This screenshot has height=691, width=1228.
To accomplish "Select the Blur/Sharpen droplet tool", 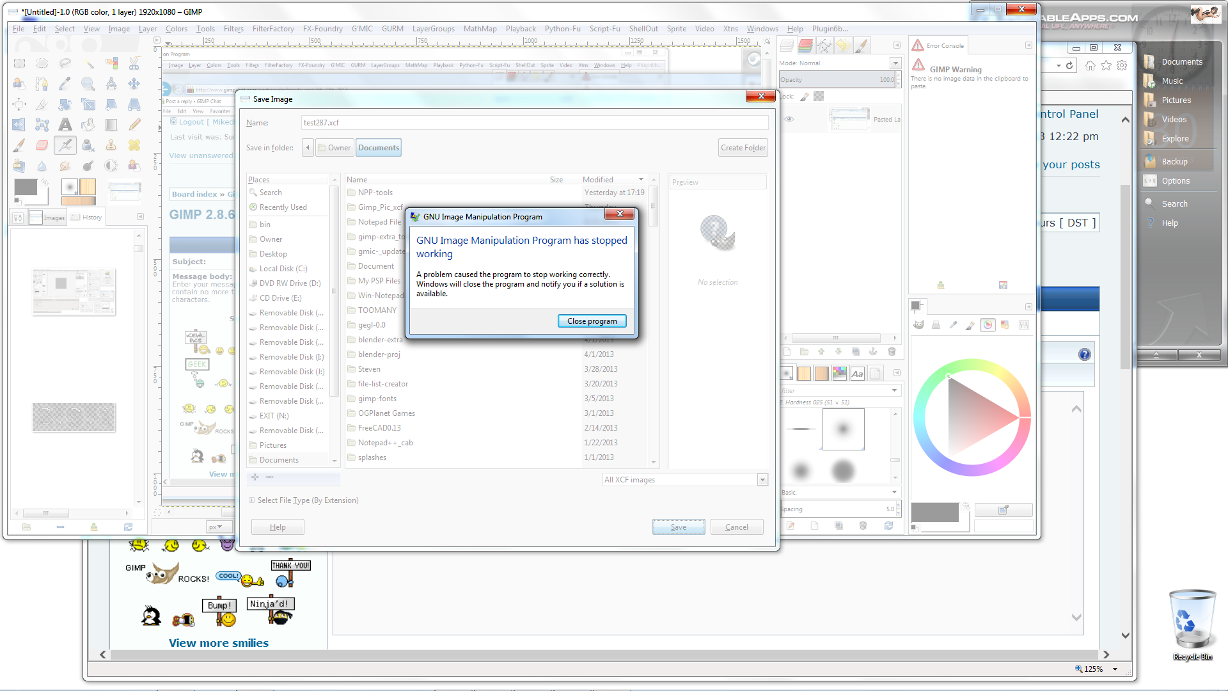I will [x=42, y=166].
